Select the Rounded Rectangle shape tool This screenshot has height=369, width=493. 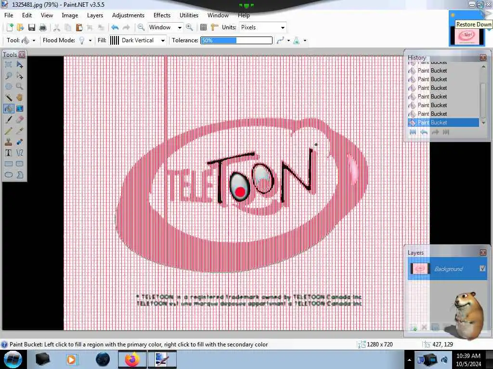tap(19, 164)
